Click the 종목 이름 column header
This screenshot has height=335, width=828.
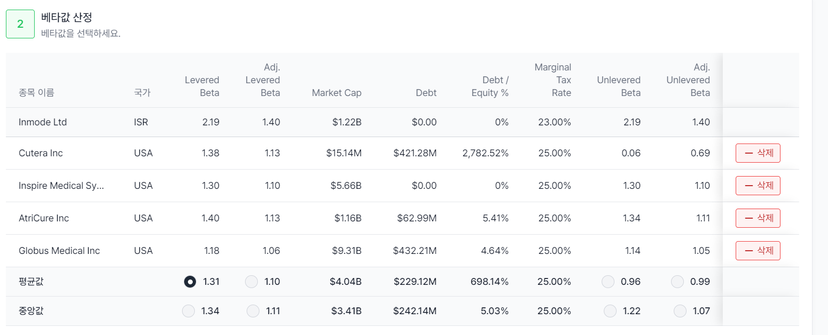[36, 93]
